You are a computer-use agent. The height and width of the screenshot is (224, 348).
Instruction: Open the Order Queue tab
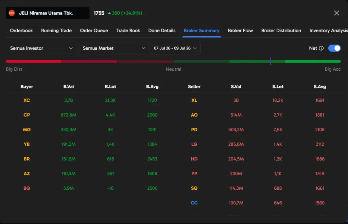coord(94,31)
